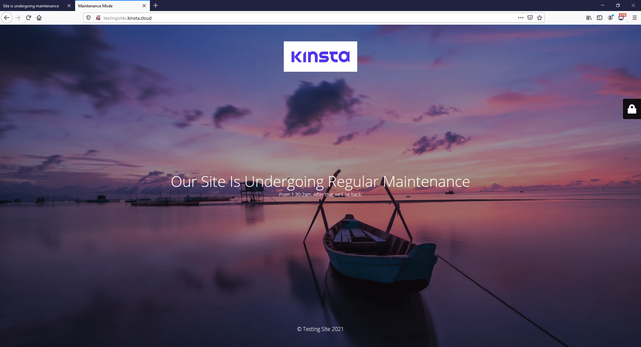Toggle the browser sidebar

[600, 18]
